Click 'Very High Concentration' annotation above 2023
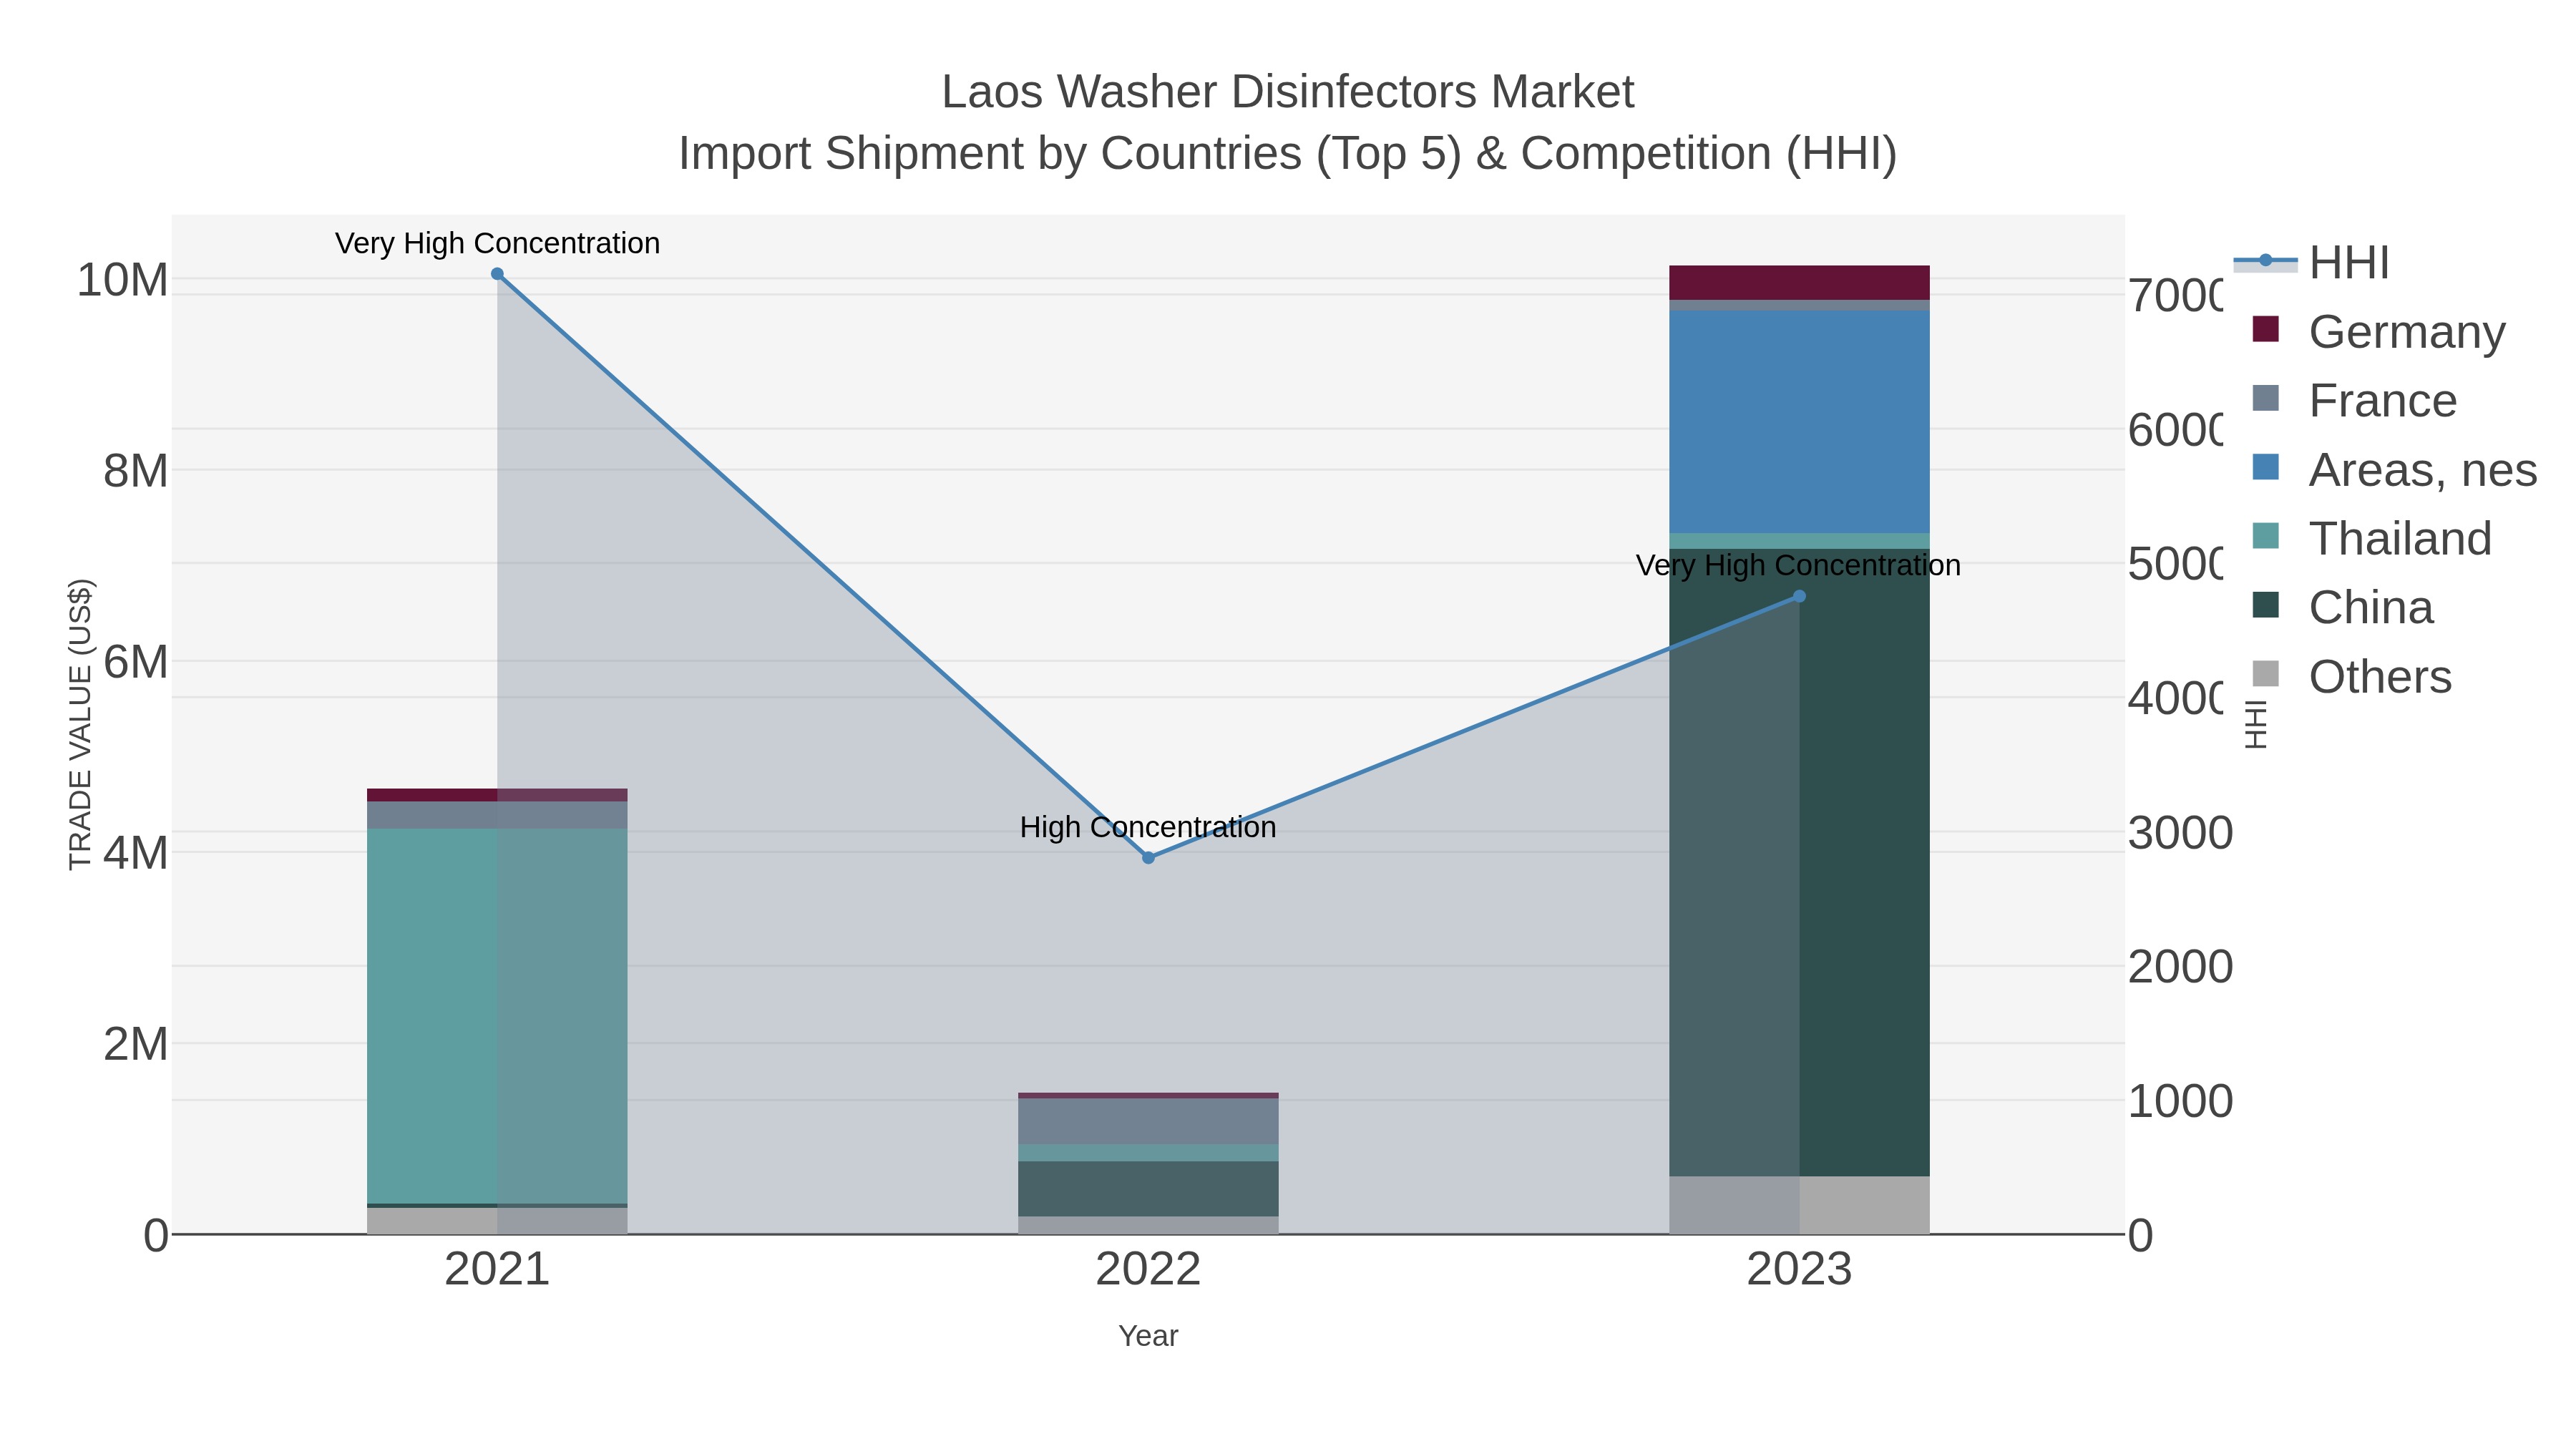Screen dimensions: 2576x1449 [1798, 565]
